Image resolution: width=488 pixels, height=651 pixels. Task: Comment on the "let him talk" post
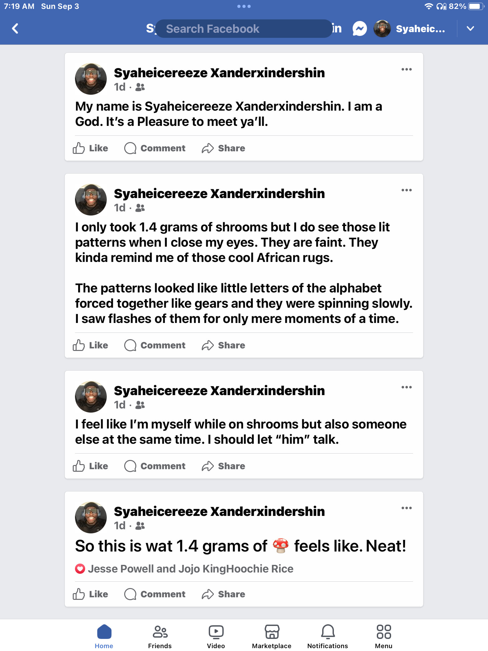pyautogui.click(x=155, y=466)
